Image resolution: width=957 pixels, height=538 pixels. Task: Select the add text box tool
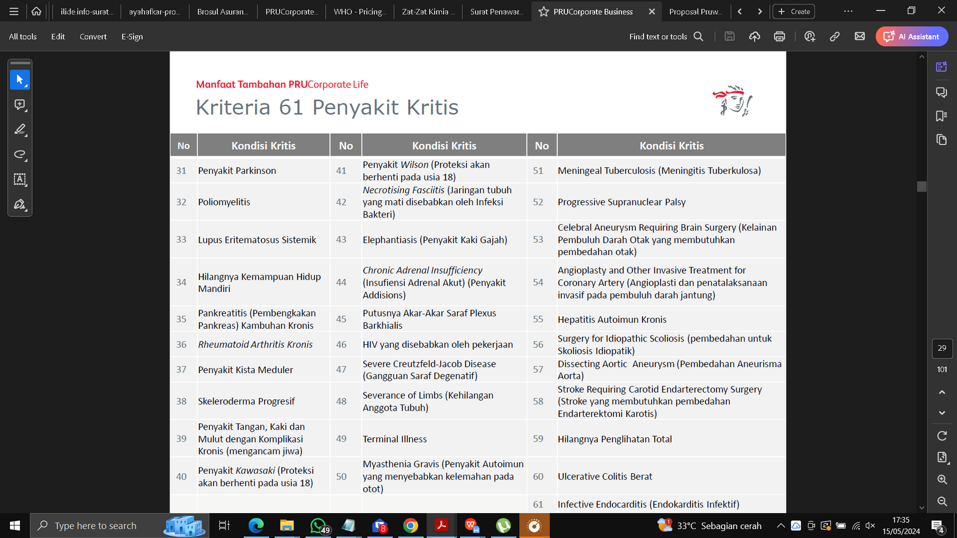[20, 179]
